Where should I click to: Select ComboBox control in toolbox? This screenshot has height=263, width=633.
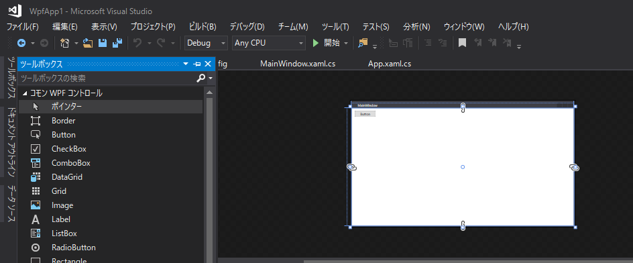click(x=110, y=163)
